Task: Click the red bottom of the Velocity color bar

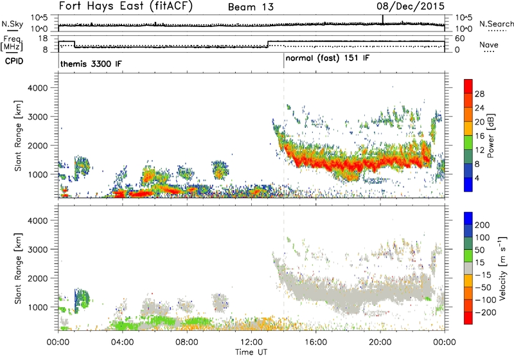Action: pyautogui.click(x=468, y=318)
